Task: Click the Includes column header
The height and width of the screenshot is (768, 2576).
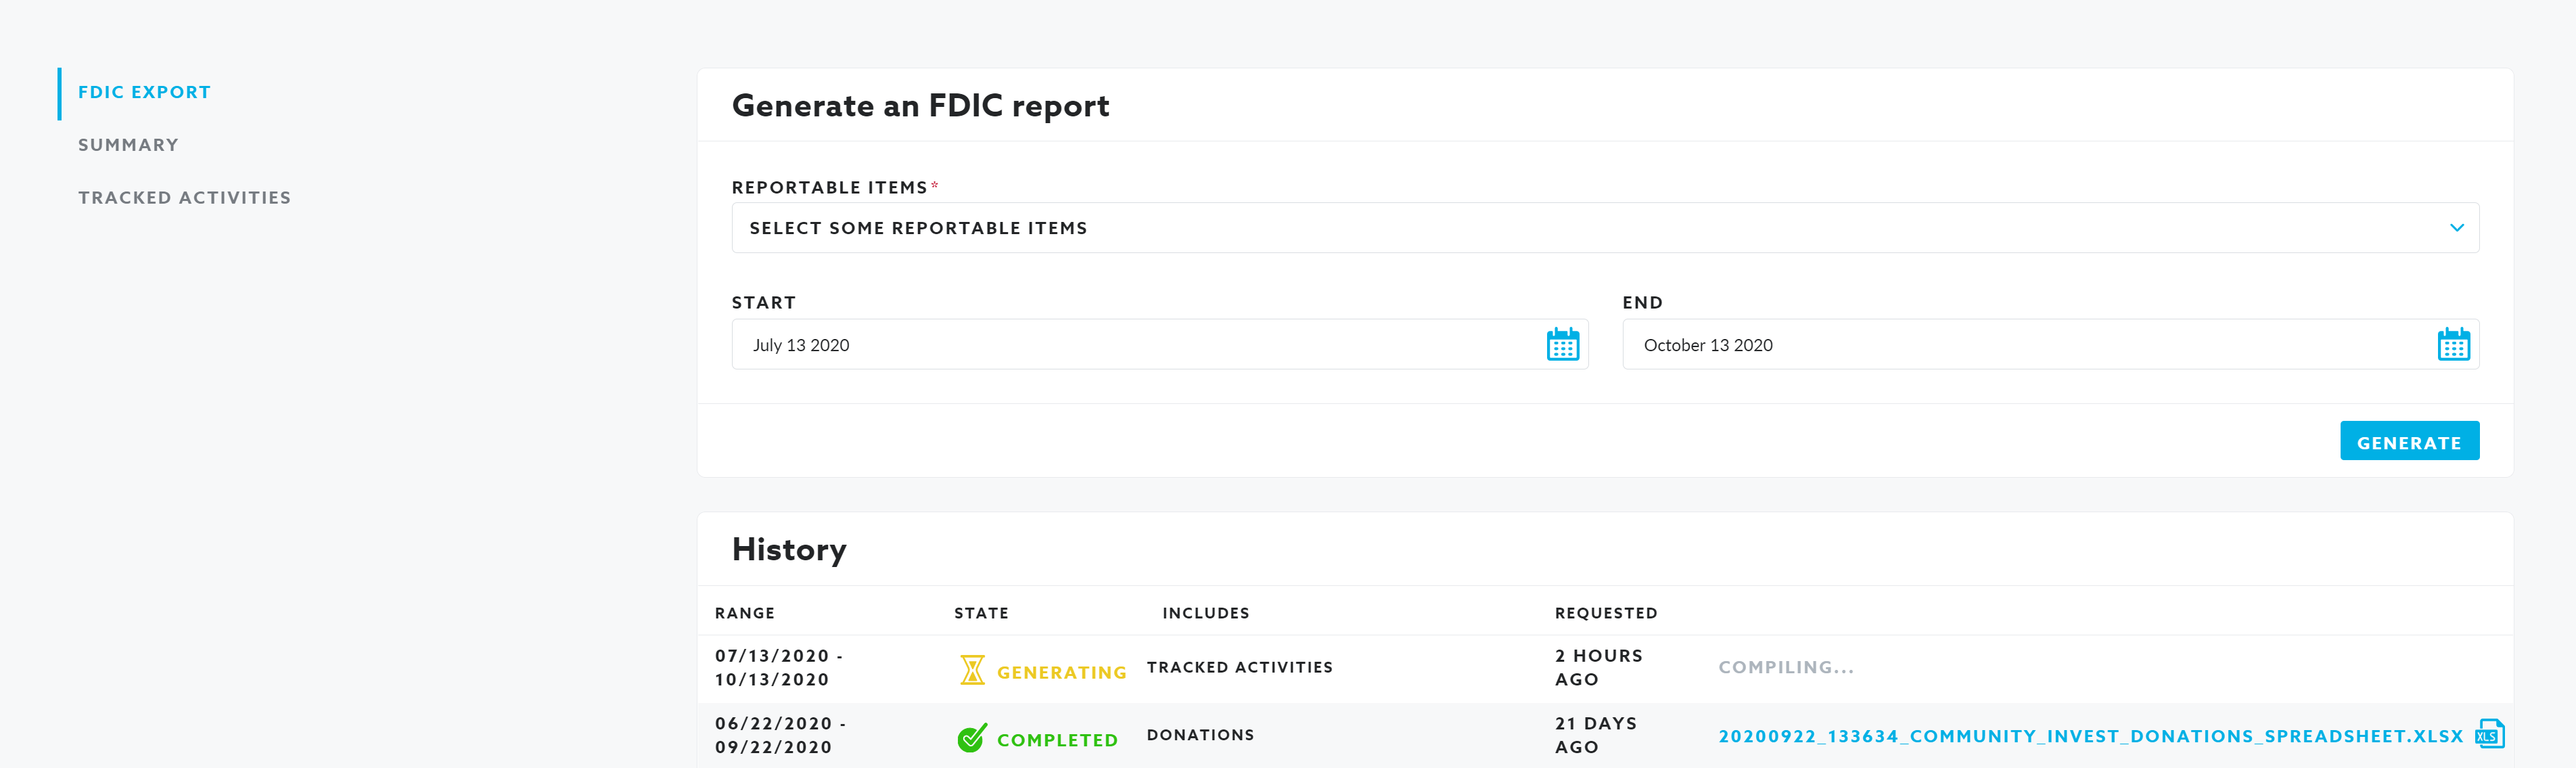Action: coord(1205,613)
